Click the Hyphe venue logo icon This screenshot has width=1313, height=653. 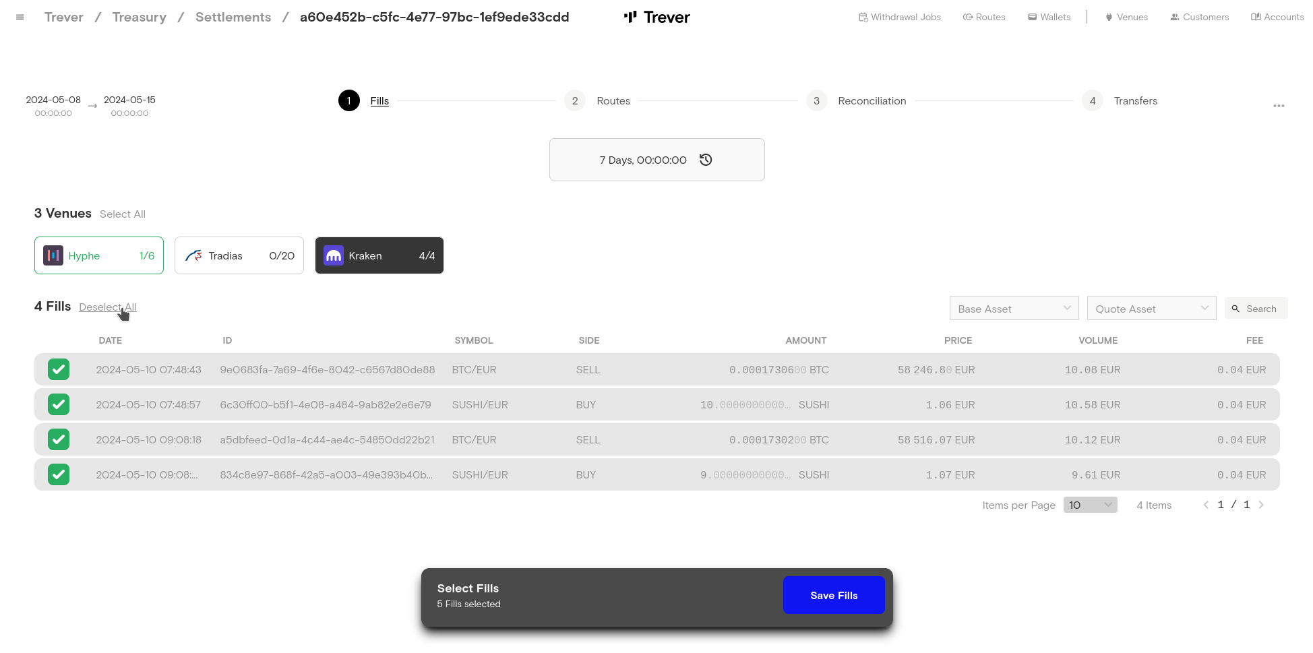point(53,255)
